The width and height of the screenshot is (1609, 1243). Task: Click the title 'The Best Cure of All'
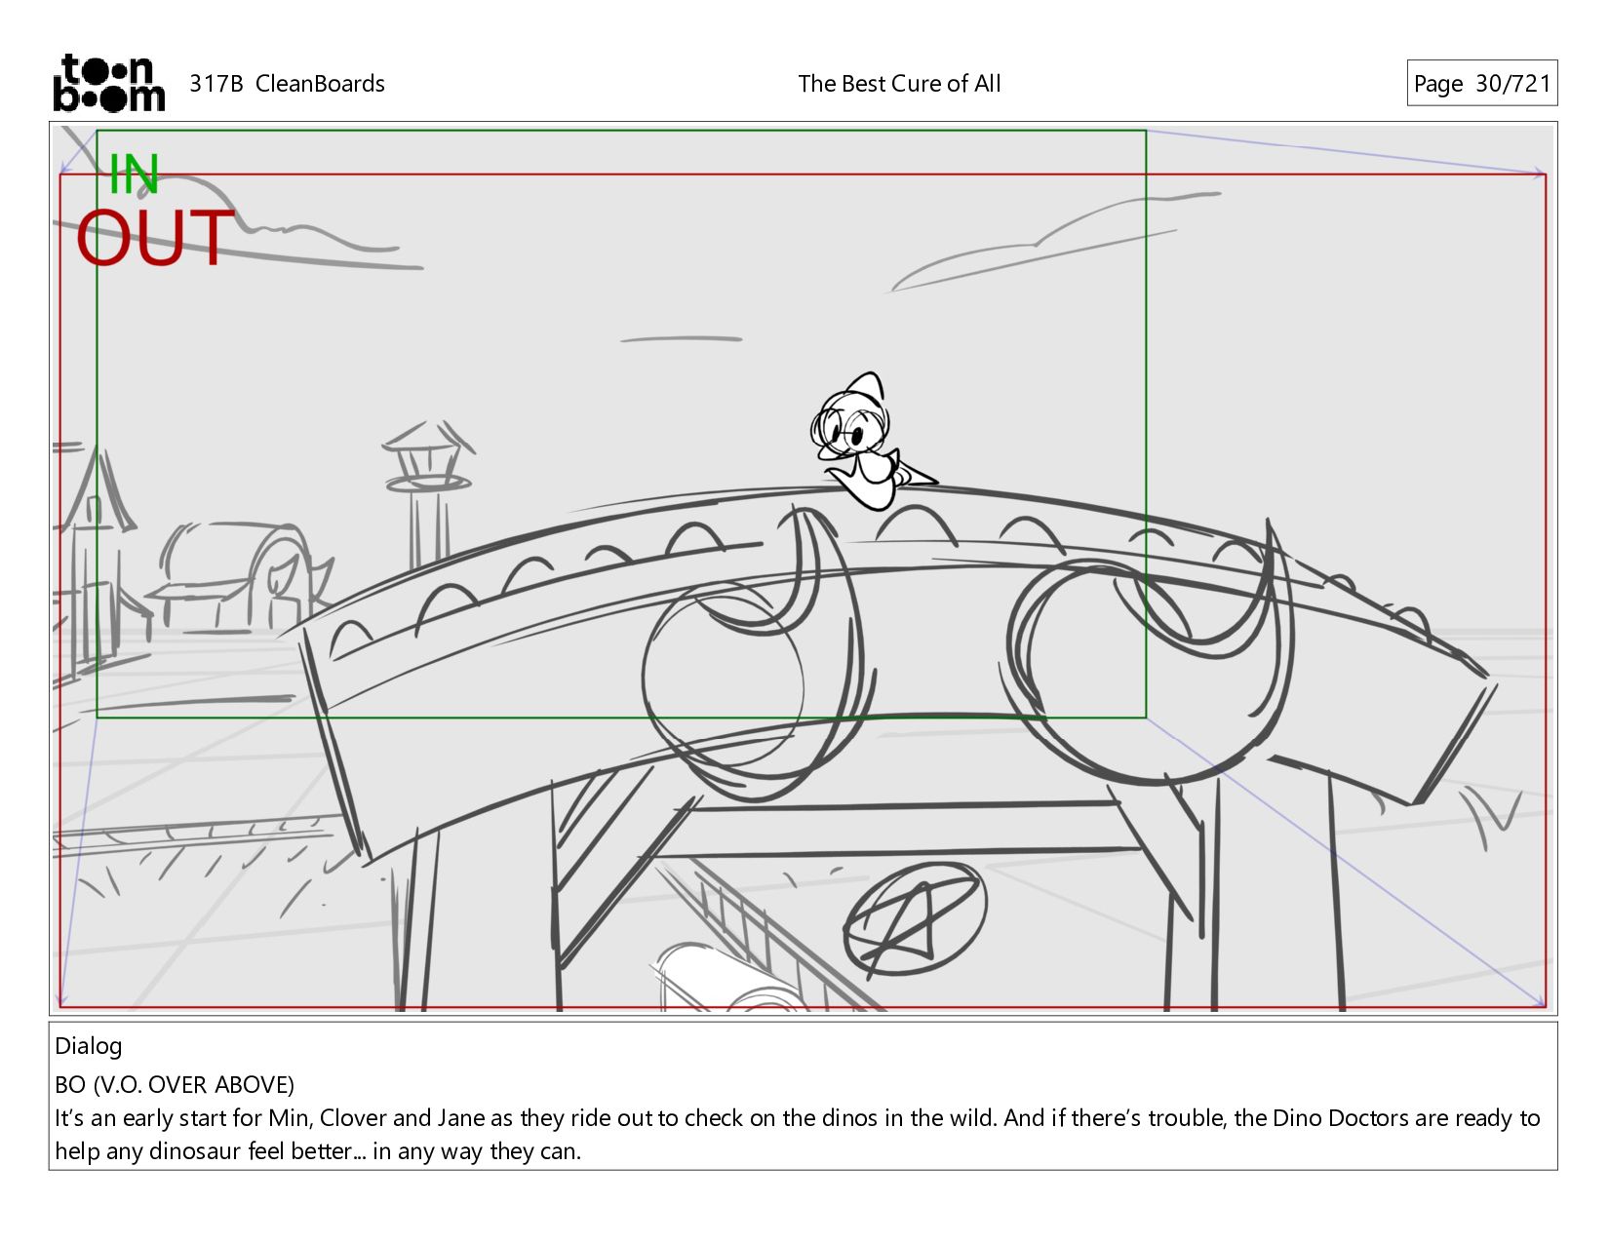coord(899,84)
